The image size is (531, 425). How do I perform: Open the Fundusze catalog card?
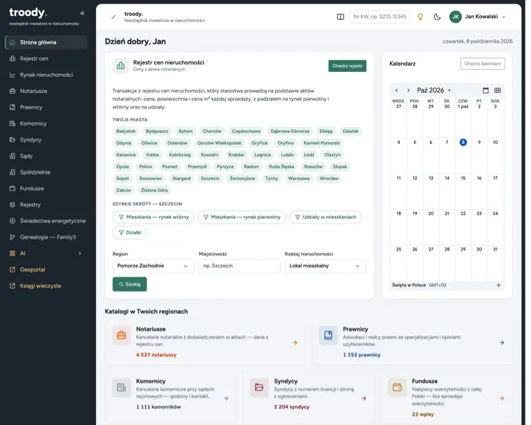coord(447,398)
